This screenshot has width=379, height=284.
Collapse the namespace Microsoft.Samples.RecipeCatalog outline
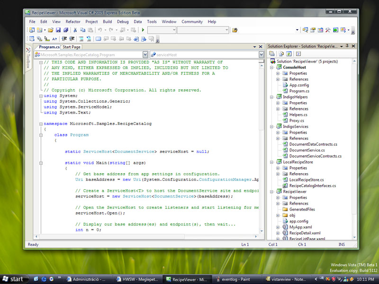coord(41,124)
